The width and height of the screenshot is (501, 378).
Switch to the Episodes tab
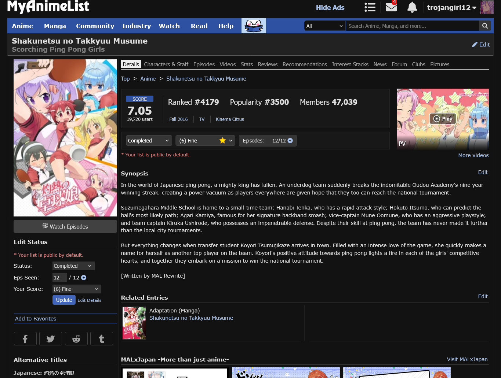(x=204, y=64)
